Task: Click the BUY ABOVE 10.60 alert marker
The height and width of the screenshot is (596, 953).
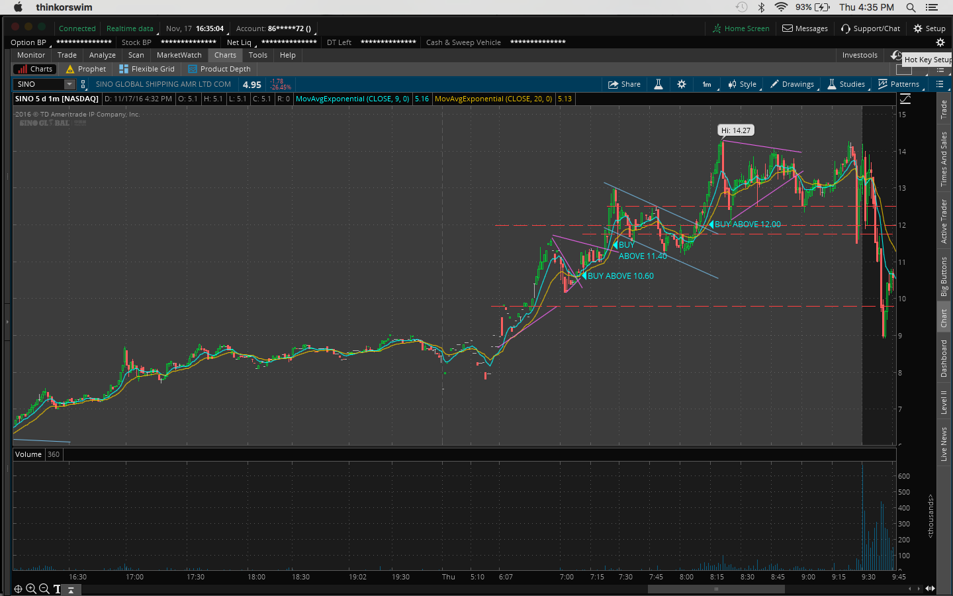Action: point(617,275)
